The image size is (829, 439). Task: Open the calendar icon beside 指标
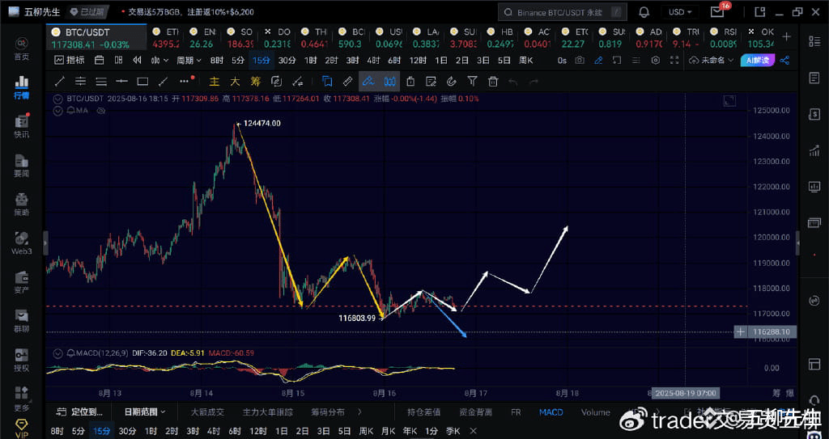[x=99, y=60]
